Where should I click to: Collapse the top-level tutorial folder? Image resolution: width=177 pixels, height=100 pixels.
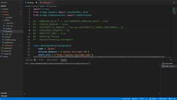5,12
